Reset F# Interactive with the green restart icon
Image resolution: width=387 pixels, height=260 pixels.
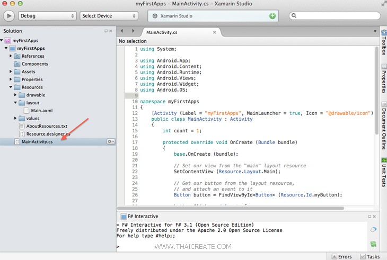coord(373,244)
